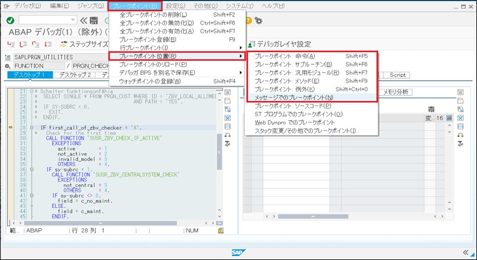Select ブレークポイント: 命令(A) entry
The width and height of the screenshot is (477, 260).
click(311, 56)
